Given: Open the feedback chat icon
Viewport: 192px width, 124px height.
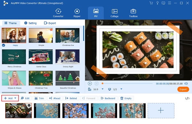Looking at the screenshot, I should 163,3.
